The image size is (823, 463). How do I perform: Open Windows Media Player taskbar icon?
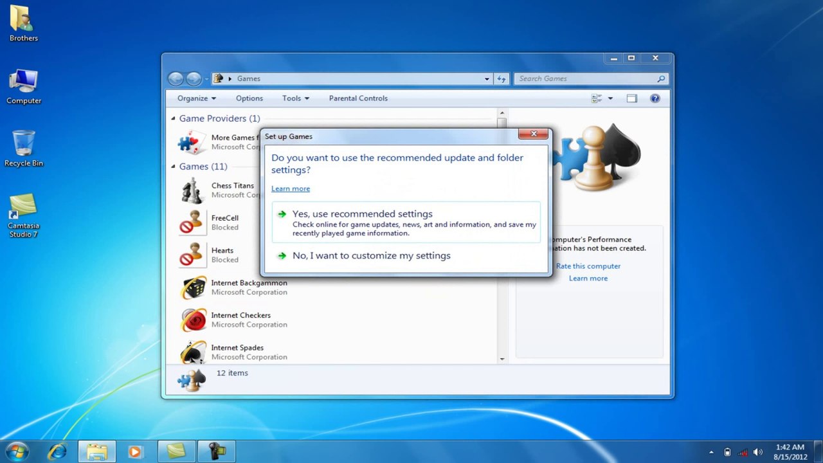pos(134,451)
